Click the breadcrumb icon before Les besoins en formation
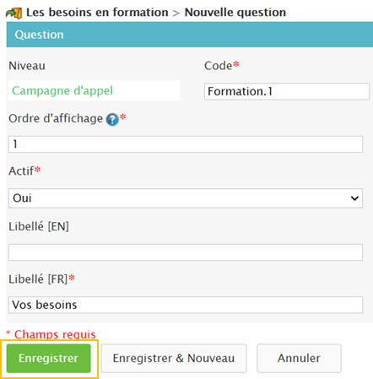 (x=14, y=13)
